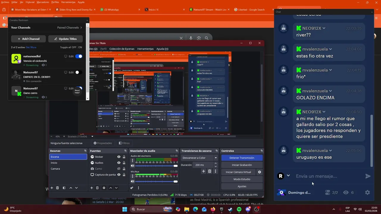Open the Restream chat settings gear
This screenshot has height=214, width=381.
[368, 193]
